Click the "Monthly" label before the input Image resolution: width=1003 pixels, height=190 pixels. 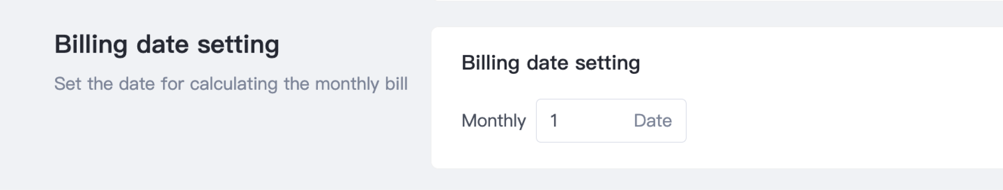pos(493,121)
